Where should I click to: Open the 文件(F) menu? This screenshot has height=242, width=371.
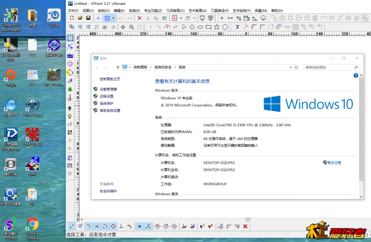point(73,11)
